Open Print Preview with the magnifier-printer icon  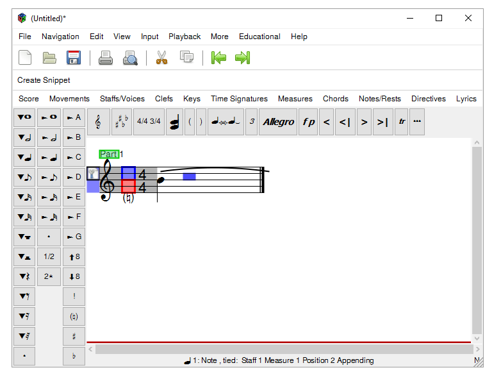point(130,58)
